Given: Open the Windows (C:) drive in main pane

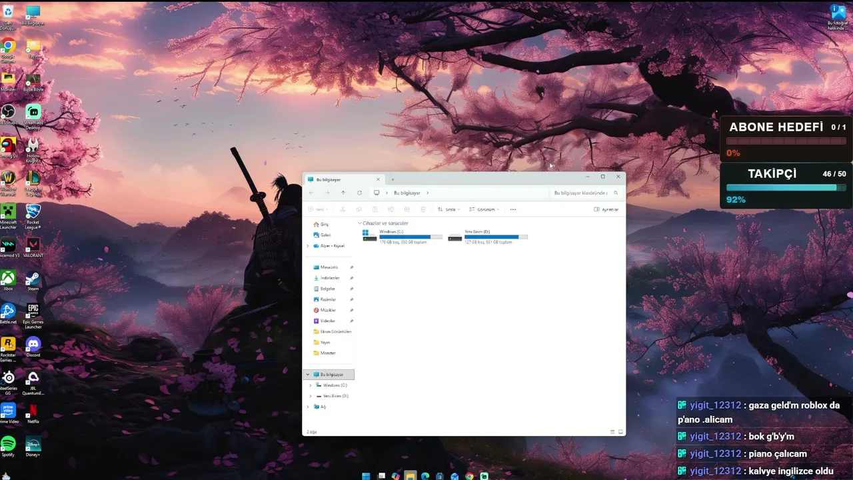Looking at the screenshot, I should coord(403,236).
